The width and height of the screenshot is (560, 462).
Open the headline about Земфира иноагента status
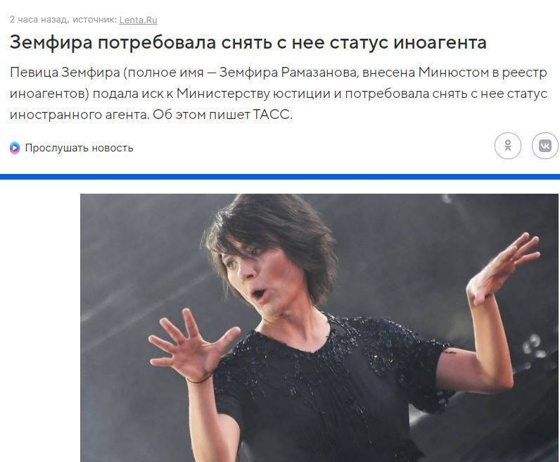tap(248, 42)
